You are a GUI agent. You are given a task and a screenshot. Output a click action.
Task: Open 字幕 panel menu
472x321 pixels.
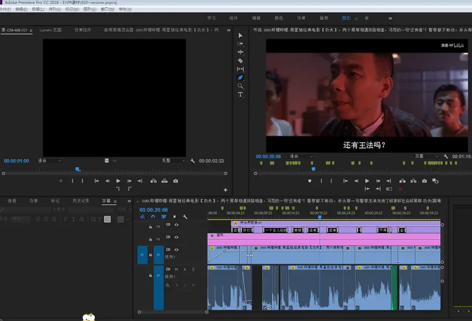[x=115, y=201]
